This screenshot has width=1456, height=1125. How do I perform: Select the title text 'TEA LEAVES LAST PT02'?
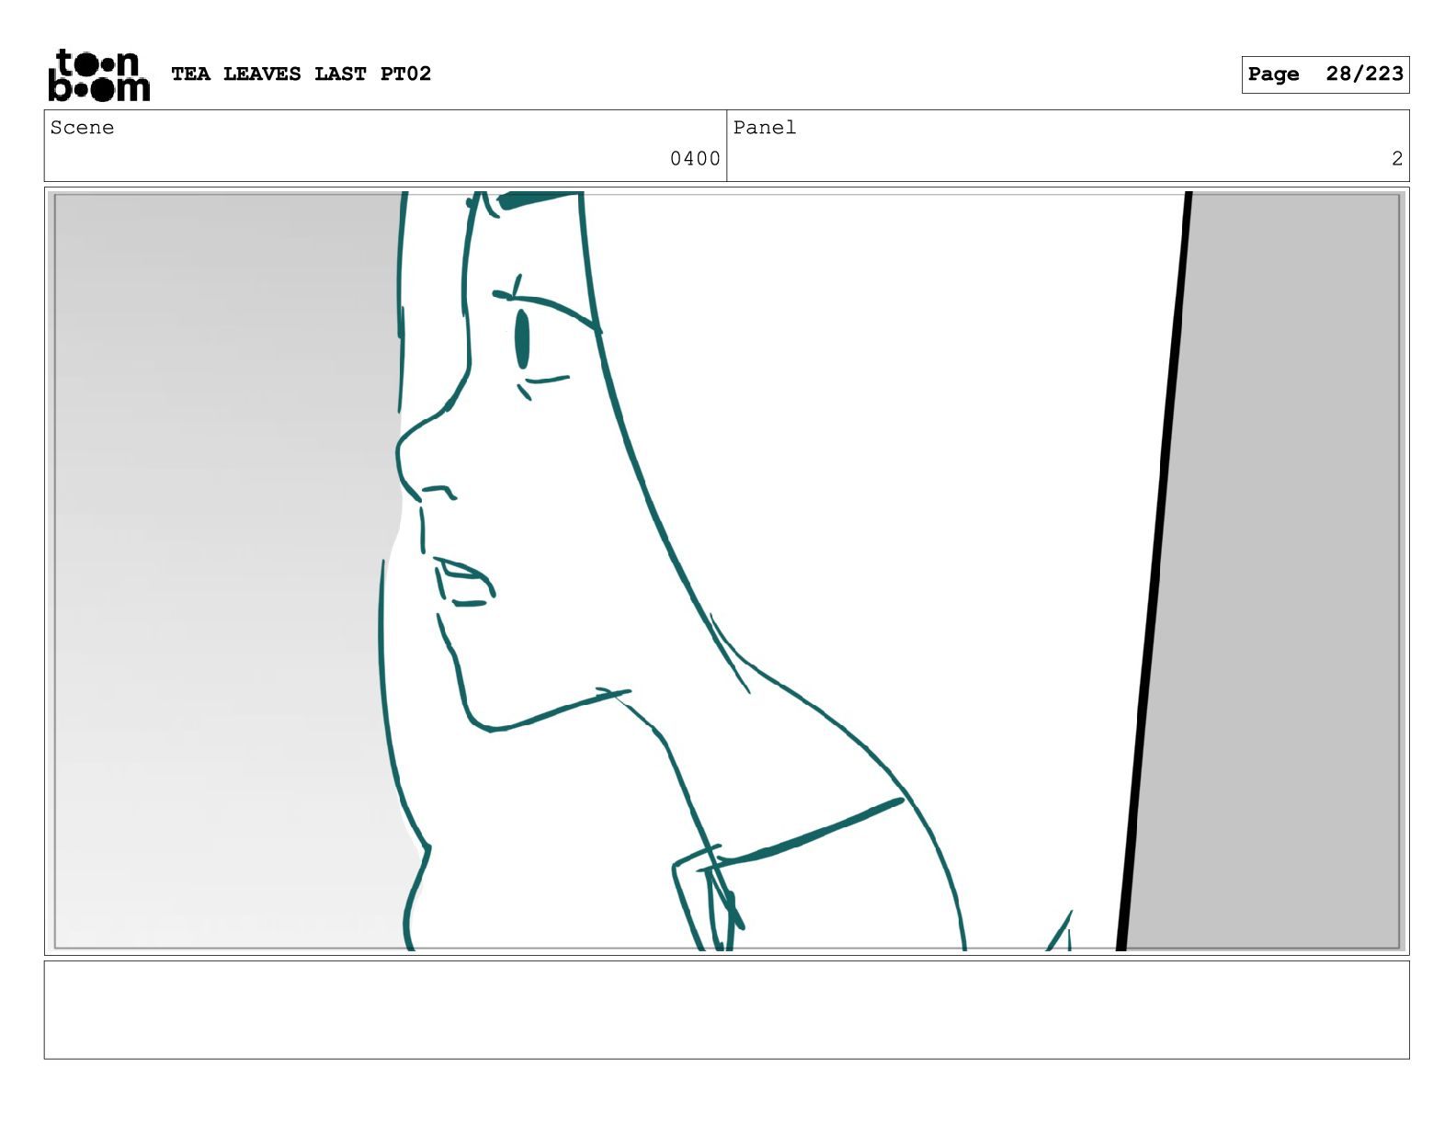(301, 74)
